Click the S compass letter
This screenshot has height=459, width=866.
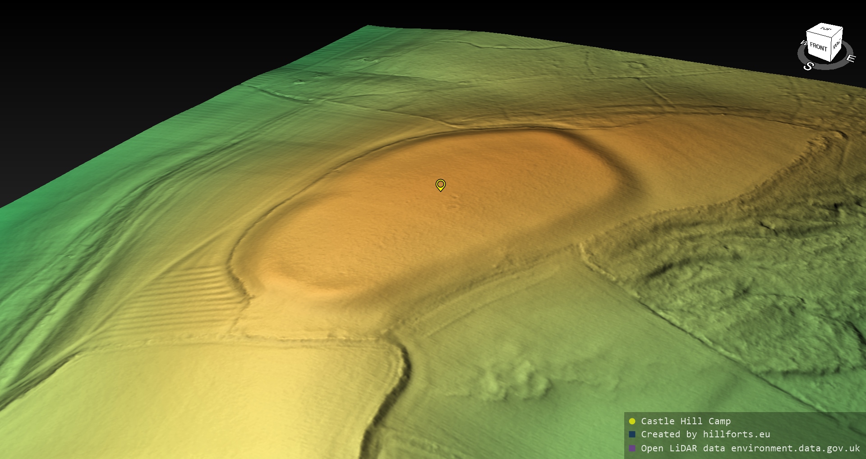click(808, 66)
